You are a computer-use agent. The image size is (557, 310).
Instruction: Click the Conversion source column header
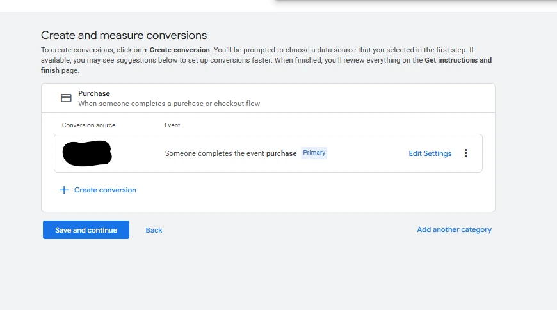coord(88,125)
